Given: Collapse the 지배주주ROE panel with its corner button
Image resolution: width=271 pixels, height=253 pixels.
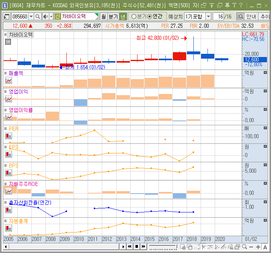Looking at the screenshot, I should click(265, 183).
